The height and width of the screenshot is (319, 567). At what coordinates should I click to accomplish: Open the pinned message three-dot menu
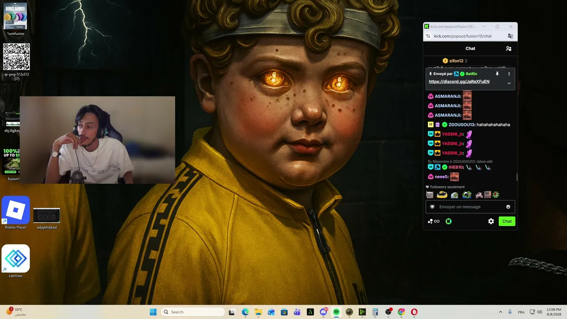point(509,74)
